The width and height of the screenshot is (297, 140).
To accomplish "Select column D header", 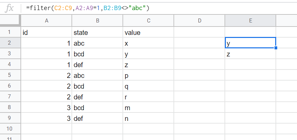I will tap(199, 20).
